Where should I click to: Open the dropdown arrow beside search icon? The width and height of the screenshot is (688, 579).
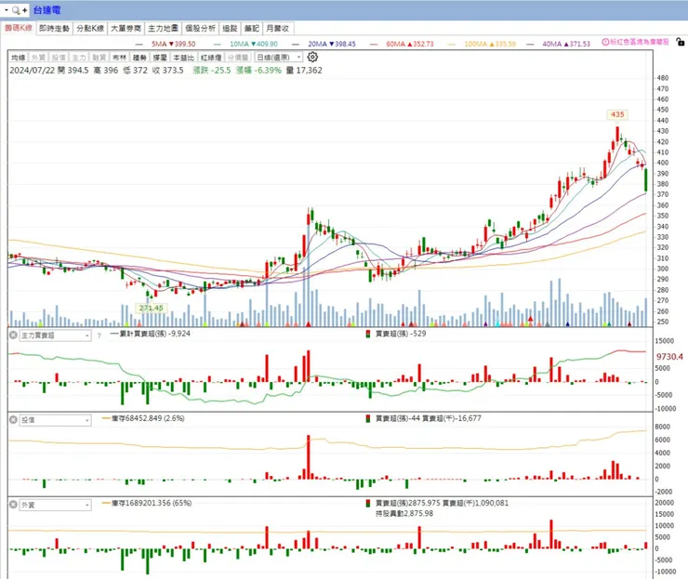click(x=7, y=9)
